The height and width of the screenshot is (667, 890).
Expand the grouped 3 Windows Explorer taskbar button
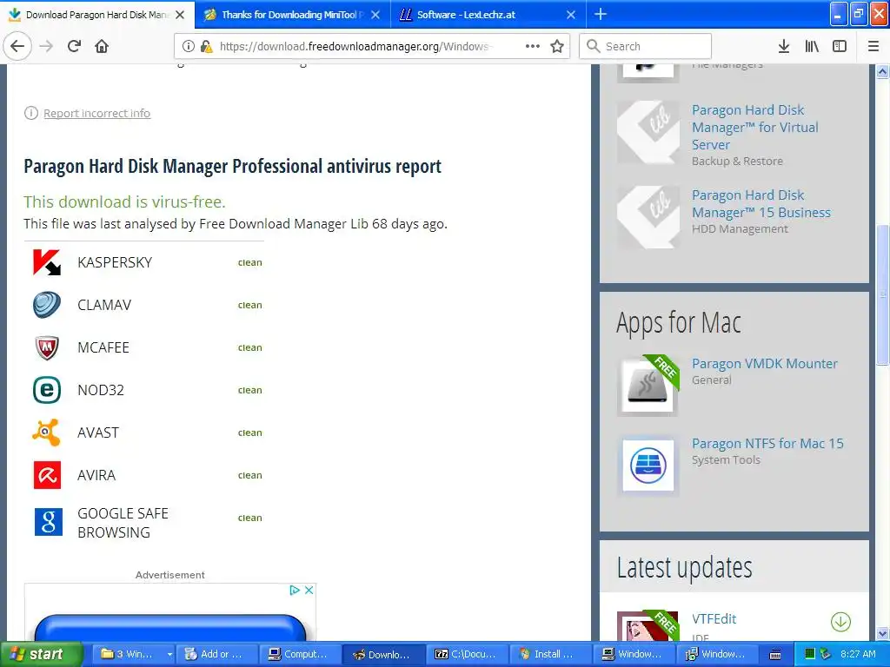pyautogui.click(x=133, y=654)
